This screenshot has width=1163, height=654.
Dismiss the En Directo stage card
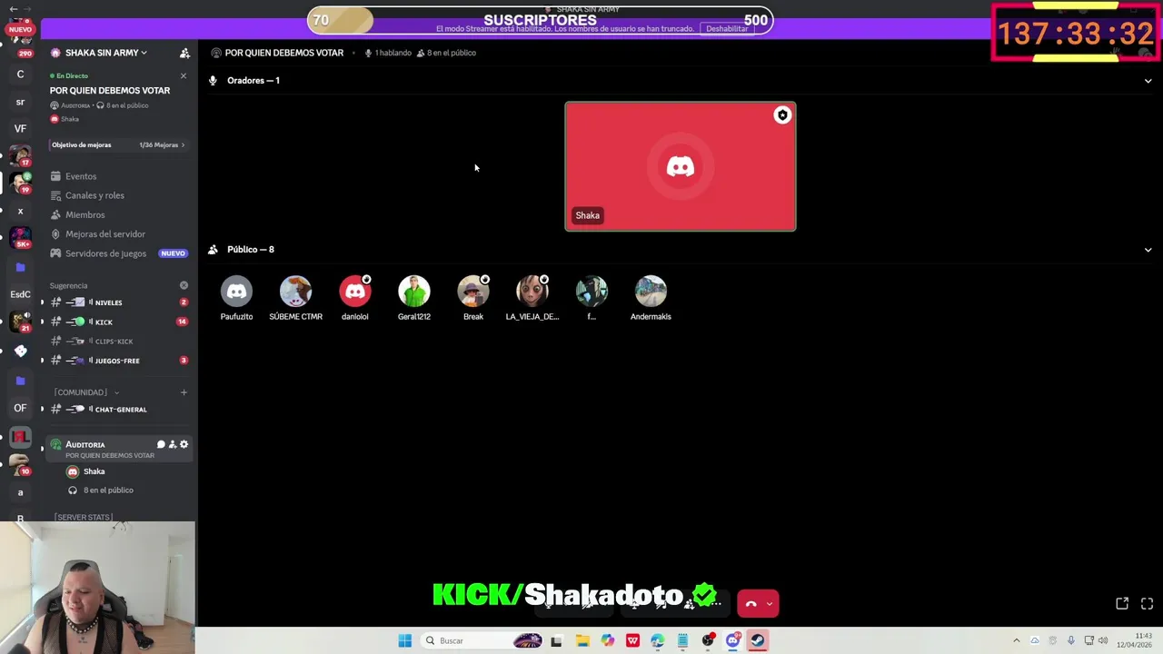click(x=184, y=75)
